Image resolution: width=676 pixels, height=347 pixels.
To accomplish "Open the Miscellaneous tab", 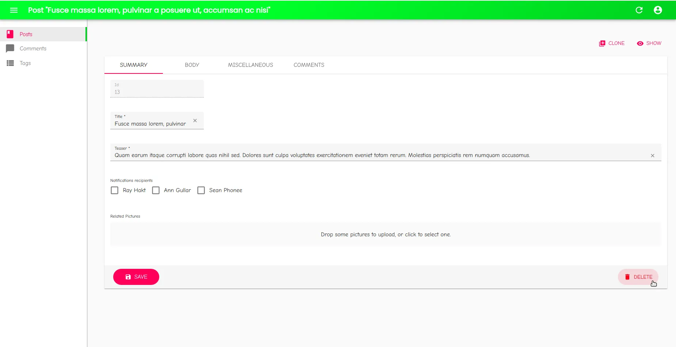I will [x=250, y=65].
